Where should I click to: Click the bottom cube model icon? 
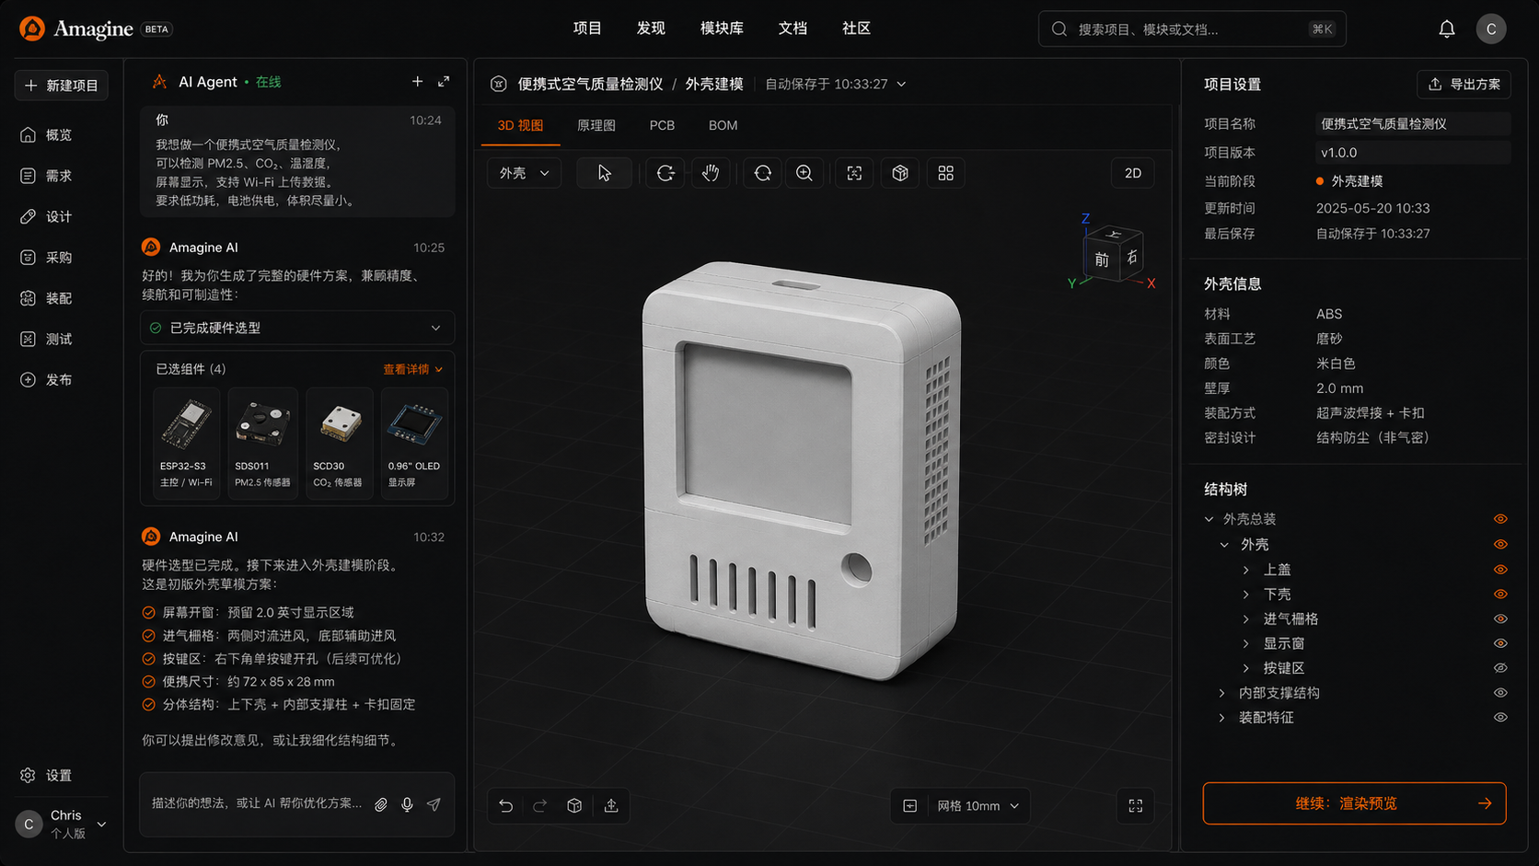pos(574,805)
